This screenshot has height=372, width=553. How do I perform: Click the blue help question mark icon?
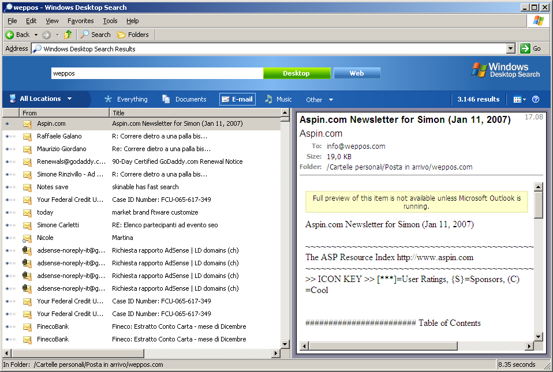535,99
